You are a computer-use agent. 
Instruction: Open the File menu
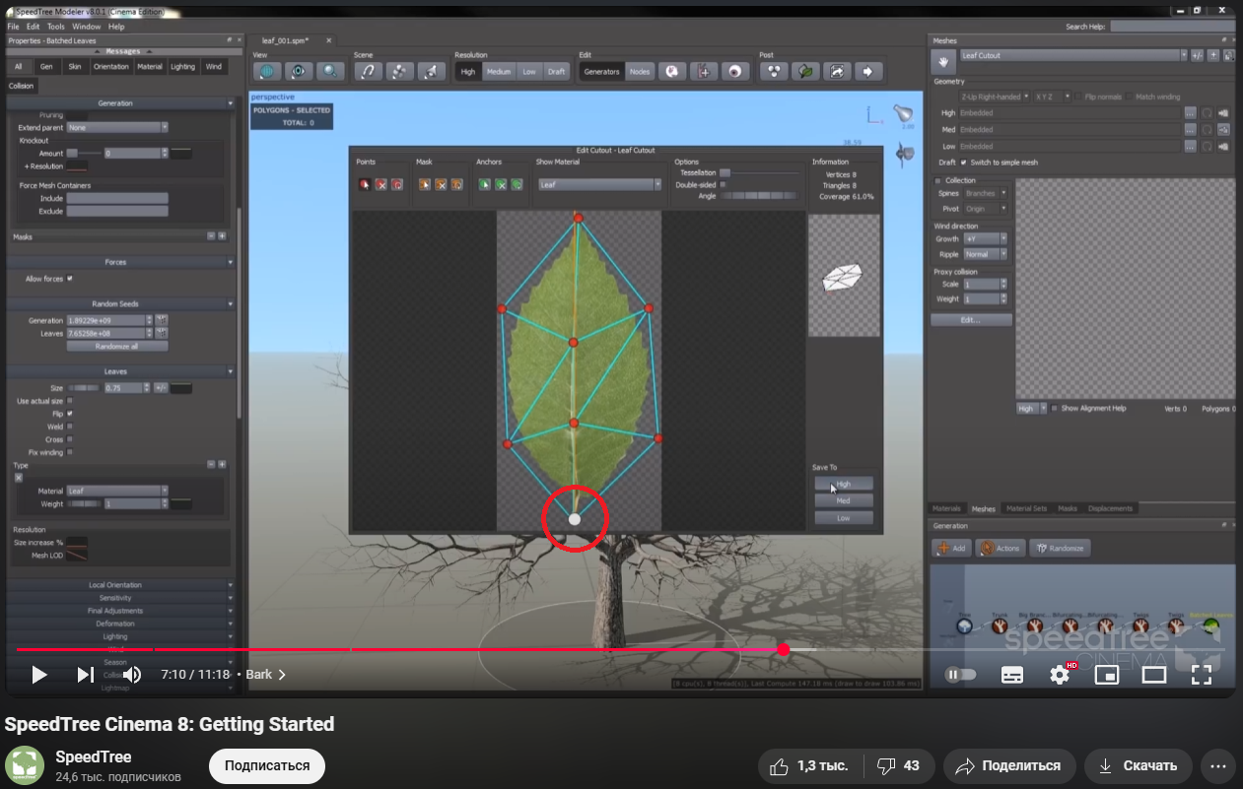[x=14, y=27]
